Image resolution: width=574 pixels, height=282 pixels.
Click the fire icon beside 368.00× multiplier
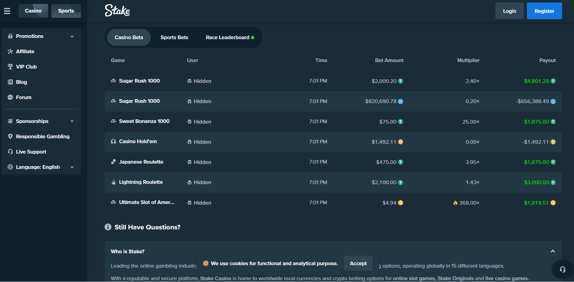click(455, 203)
